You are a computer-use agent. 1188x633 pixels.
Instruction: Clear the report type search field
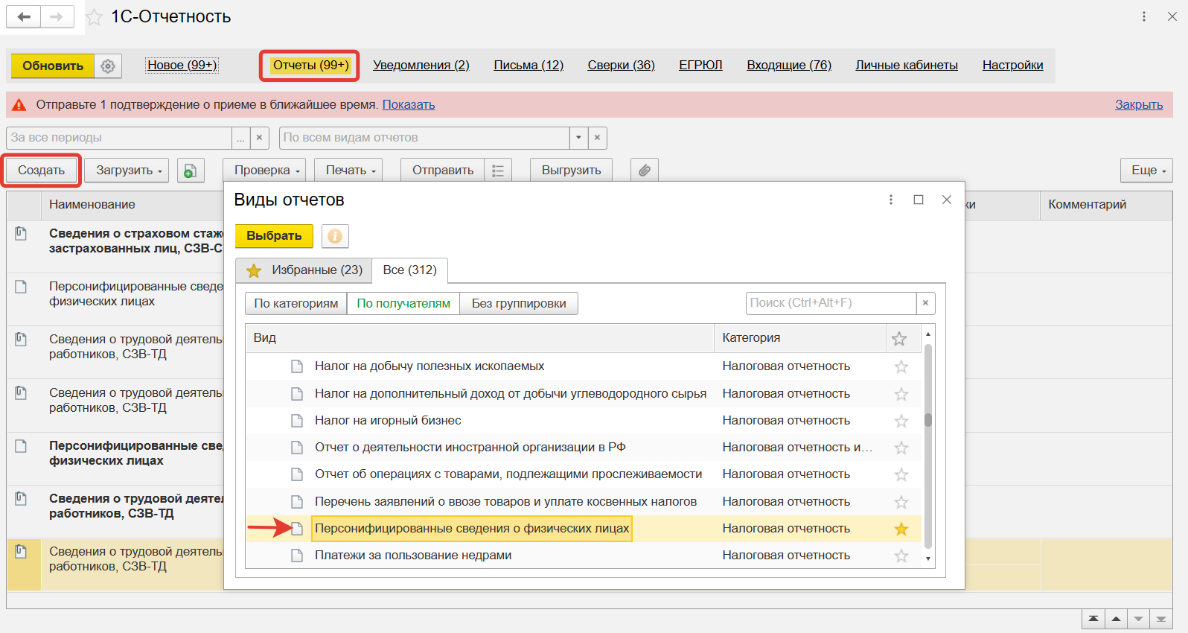click(925, 303)
